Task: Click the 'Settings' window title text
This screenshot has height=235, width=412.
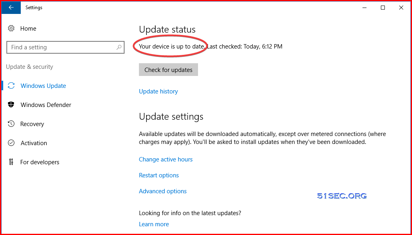Action: pyautogui.click(x=34, y=8)
